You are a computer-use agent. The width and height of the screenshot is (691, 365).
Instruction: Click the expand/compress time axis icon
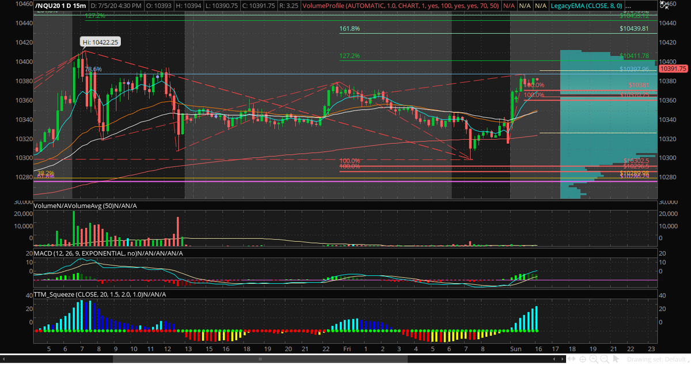571,359
